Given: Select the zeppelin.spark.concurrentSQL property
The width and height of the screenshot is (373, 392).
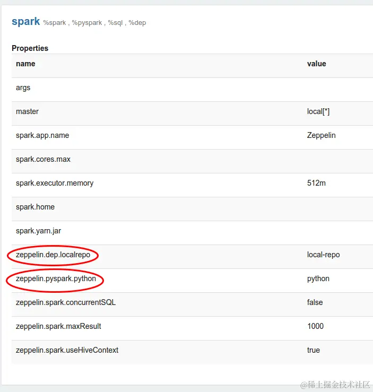Looking at the screenshot, I should (x=66, y=302).
